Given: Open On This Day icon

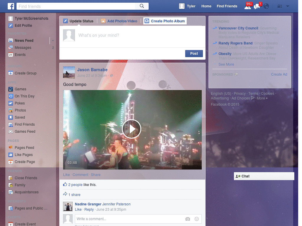Looking at the screenshot, I should 11,96.
